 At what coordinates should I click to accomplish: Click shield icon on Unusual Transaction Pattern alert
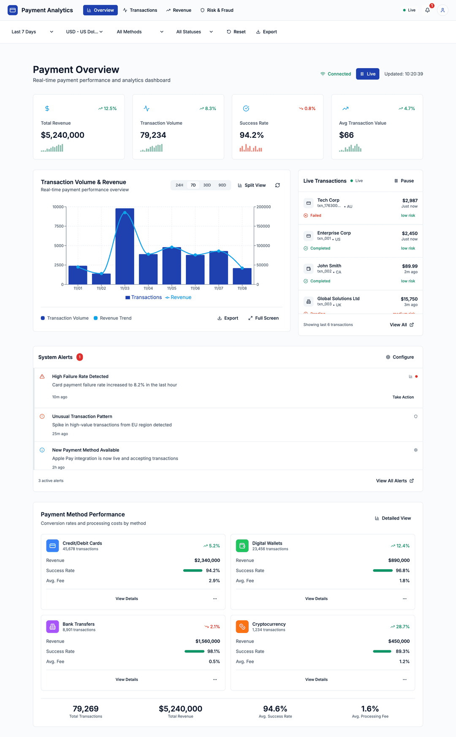(x=416, y=416)
